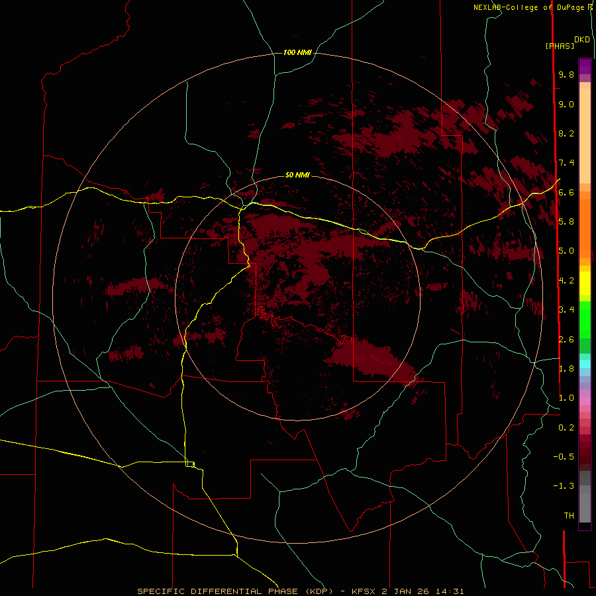Viewport: 596px width, 596px height.
Task: Click the KFSX station identifier in caption
Action: point(364,591)
